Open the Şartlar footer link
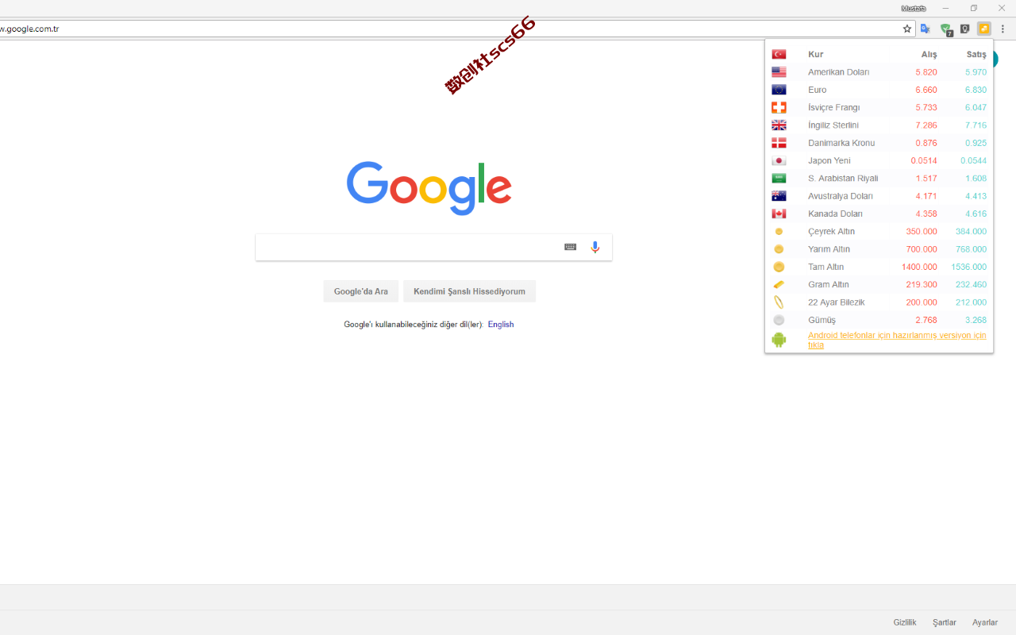This screenshot has width=1016, height=635. [x=945, y=622]
